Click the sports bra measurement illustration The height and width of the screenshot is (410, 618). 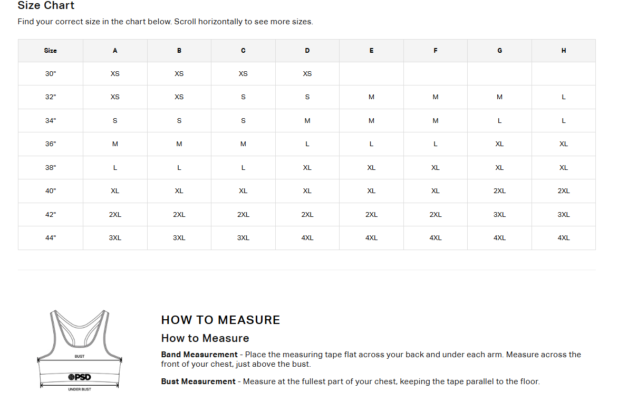(80, 350)
